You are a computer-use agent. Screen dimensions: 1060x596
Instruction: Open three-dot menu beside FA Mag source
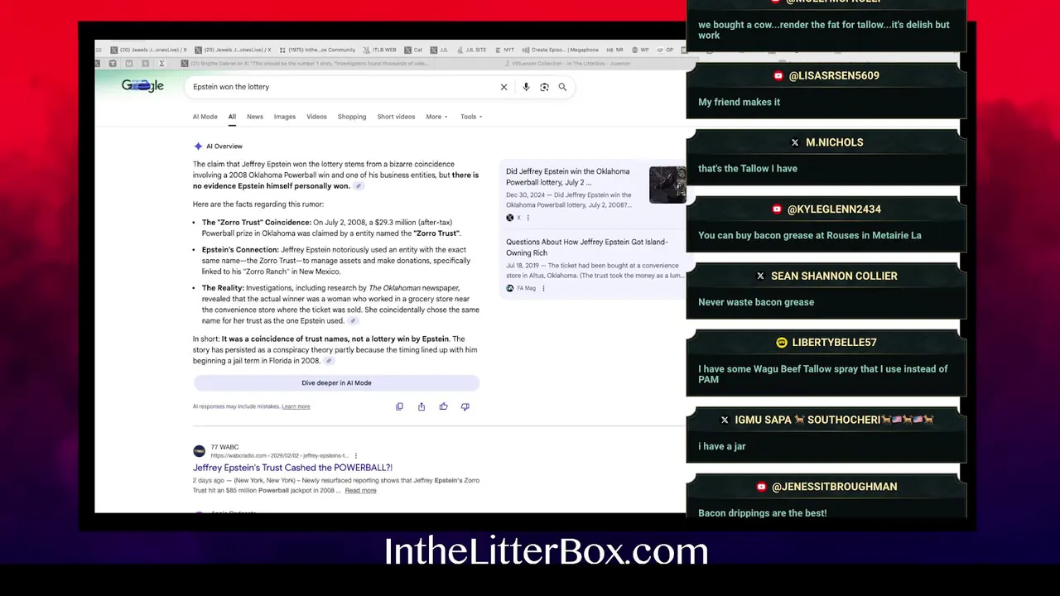point(543,288)
